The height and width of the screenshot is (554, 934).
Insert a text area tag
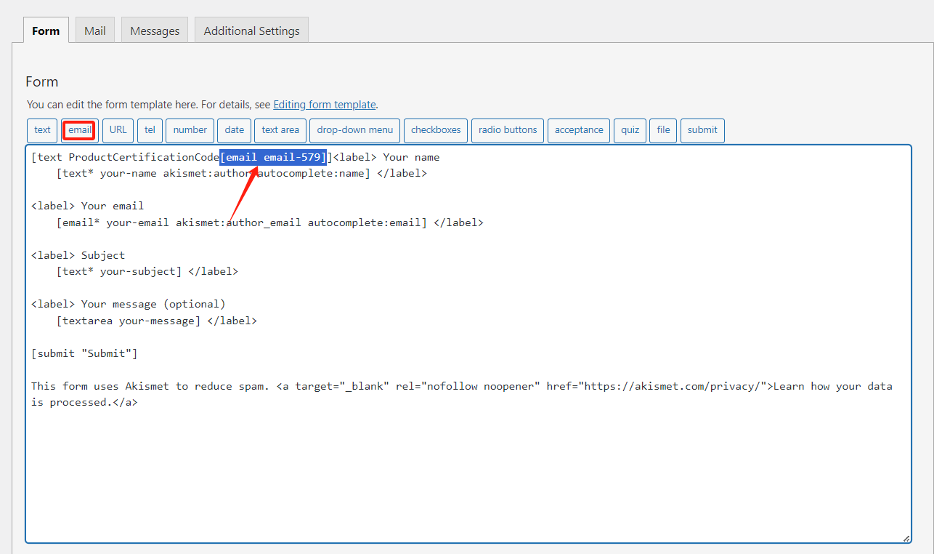pyautogui.click(x=280, y=130)
